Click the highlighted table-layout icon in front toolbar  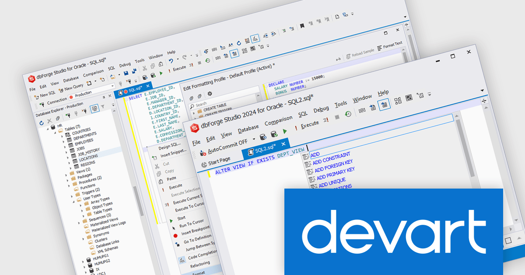(x=384, y=104)
